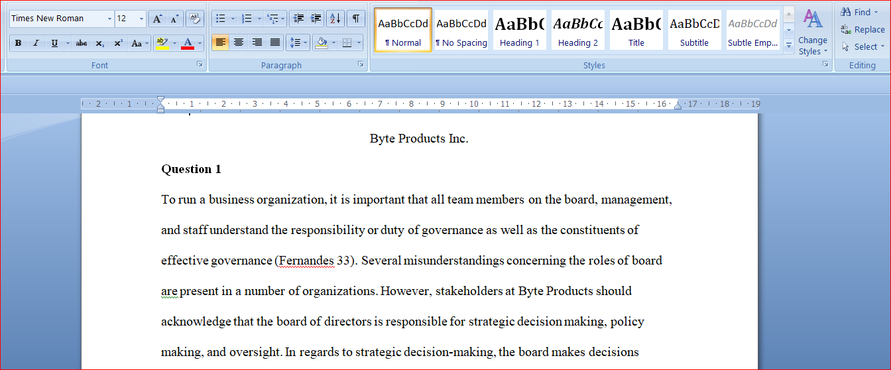This screenshot has width=891, height=370.
Task: Open the bullets library dropdown arrow
Action: 233,19
